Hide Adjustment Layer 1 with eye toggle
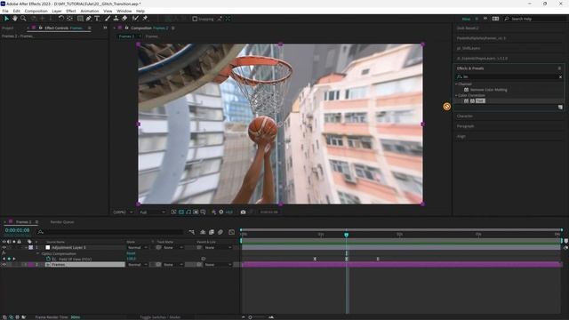This screenshot has height=320, width=569. 4,247
